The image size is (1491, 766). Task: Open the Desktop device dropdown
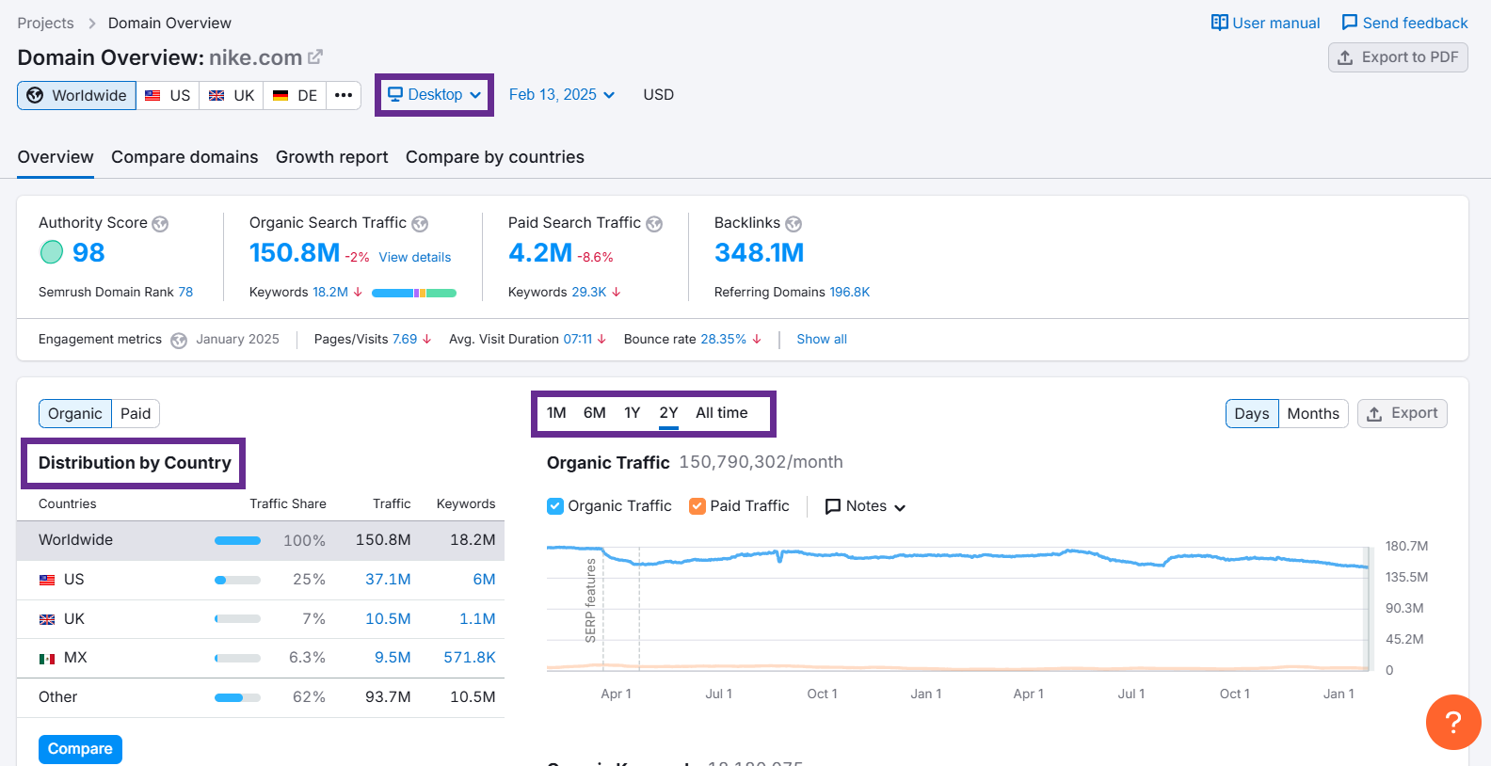tap(435, 95)
